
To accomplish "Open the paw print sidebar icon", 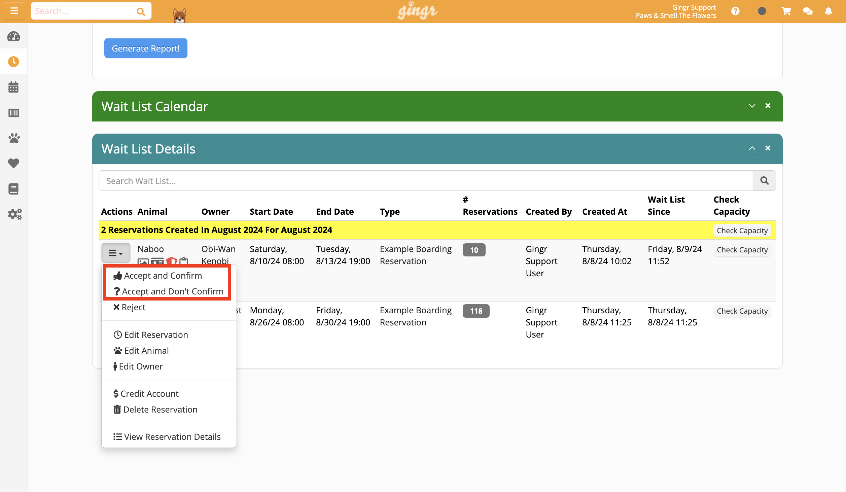I will click(13, 138).
